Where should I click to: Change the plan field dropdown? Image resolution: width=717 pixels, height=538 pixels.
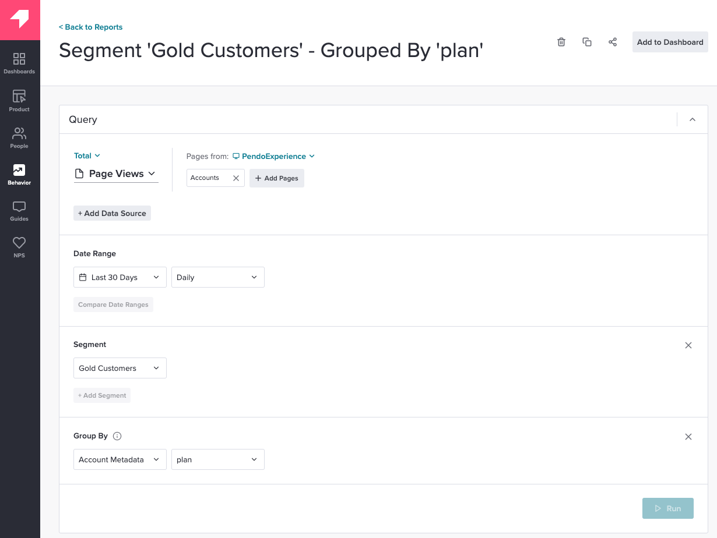point(218,459)
